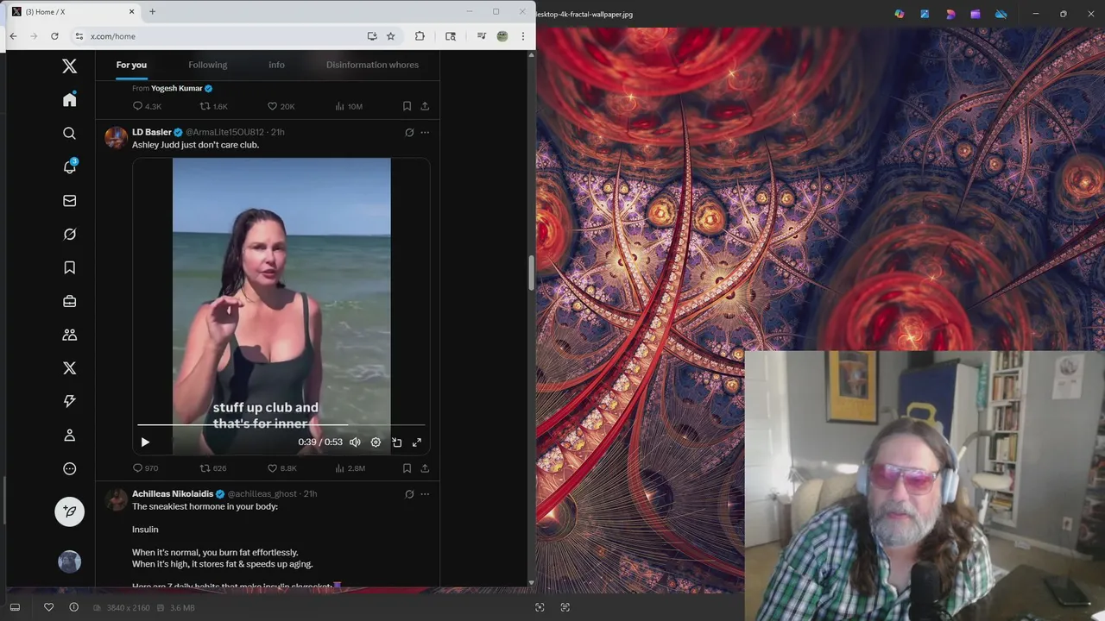Viewport: 1105px width, 621px height.
Task: Close the Home / X tab
Action: 131,11
